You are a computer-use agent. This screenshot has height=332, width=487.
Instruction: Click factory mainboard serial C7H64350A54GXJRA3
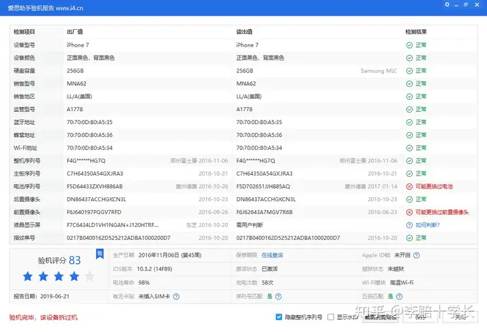pos(95,173)
